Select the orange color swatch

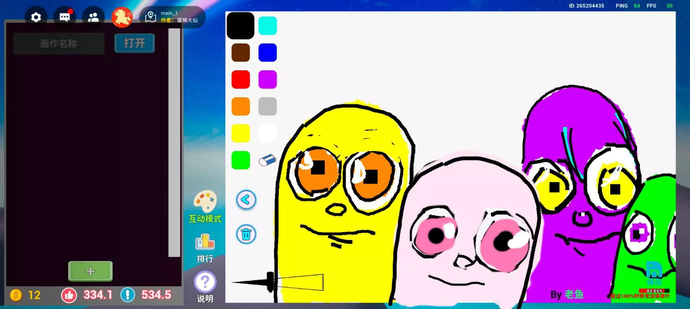click(x=240, y=106)
